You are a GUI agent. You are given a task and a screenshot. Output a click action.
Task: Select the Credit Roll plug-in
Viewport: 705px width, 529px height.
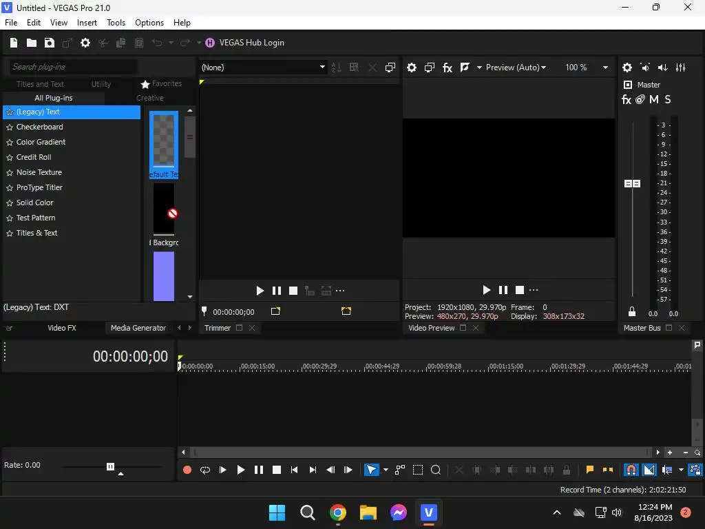pos(34,157)
